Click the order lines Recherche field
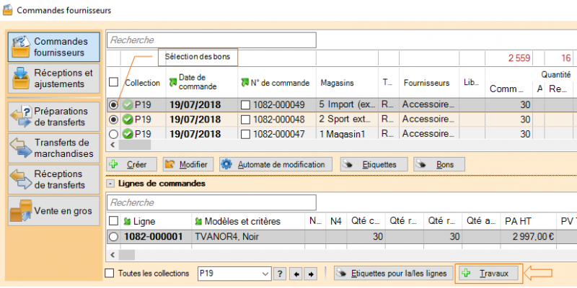 [211, 202]
